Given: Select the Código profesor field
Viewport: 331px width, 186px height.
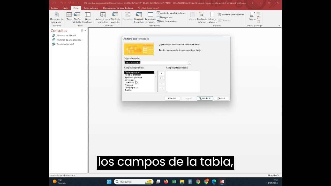Looking at the screenshot, I should click(x=139, y=72).
